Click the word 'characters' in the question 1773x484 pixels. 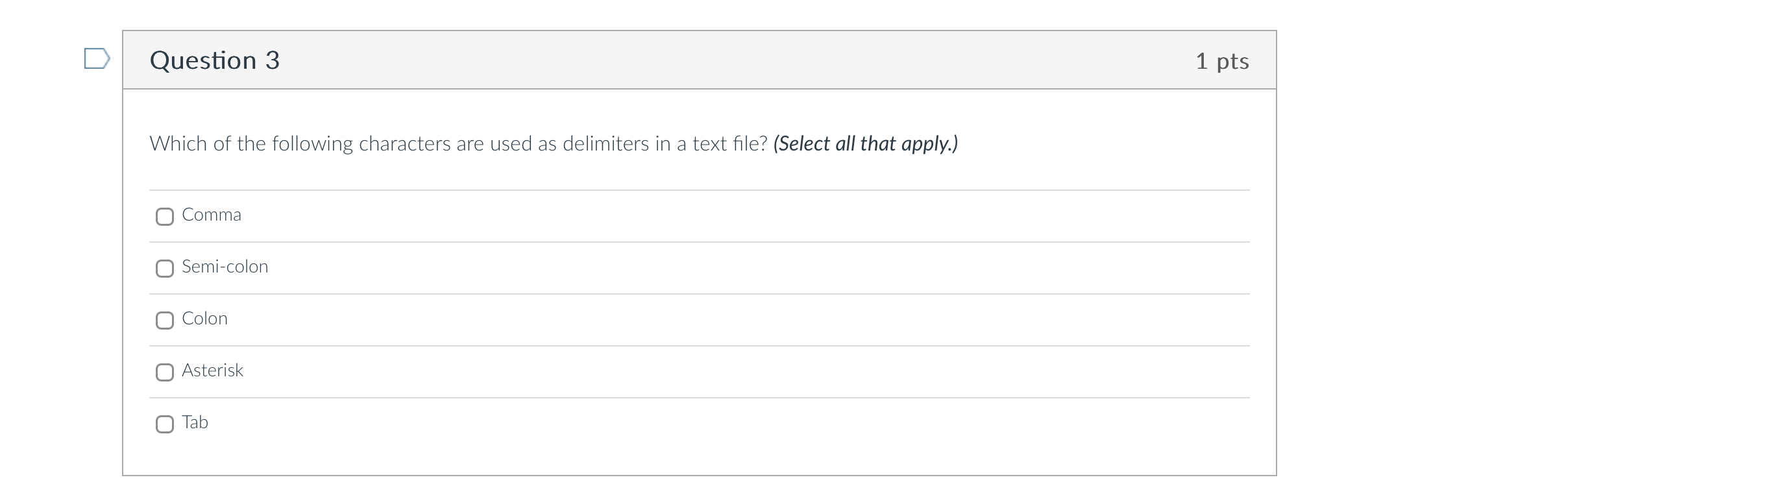[404, 143]
